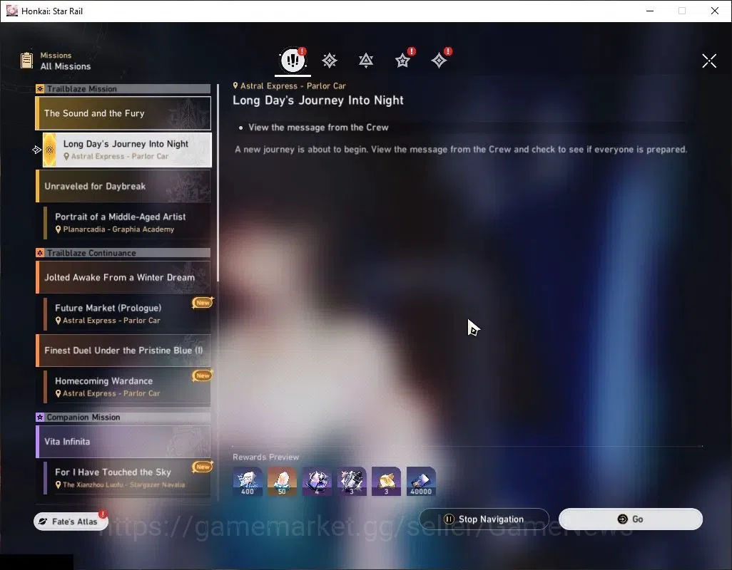732x570 pixels.
Task: View the gold 3-count reward item
Action: click(x=386, y=482)
